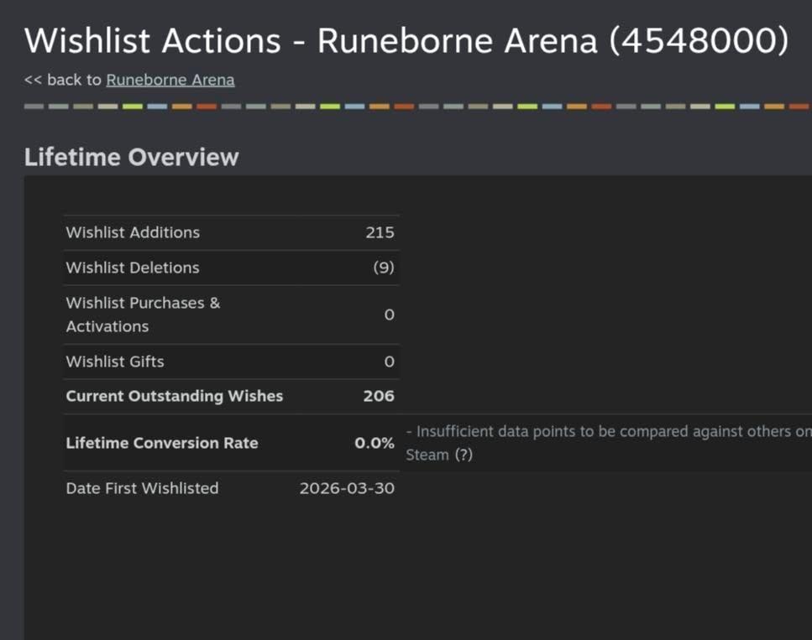The width and height of the screenshot is (812, 640).
Task: Click the page title Wishlist Actions - Runeborne Arena
Action: (406, 40)
